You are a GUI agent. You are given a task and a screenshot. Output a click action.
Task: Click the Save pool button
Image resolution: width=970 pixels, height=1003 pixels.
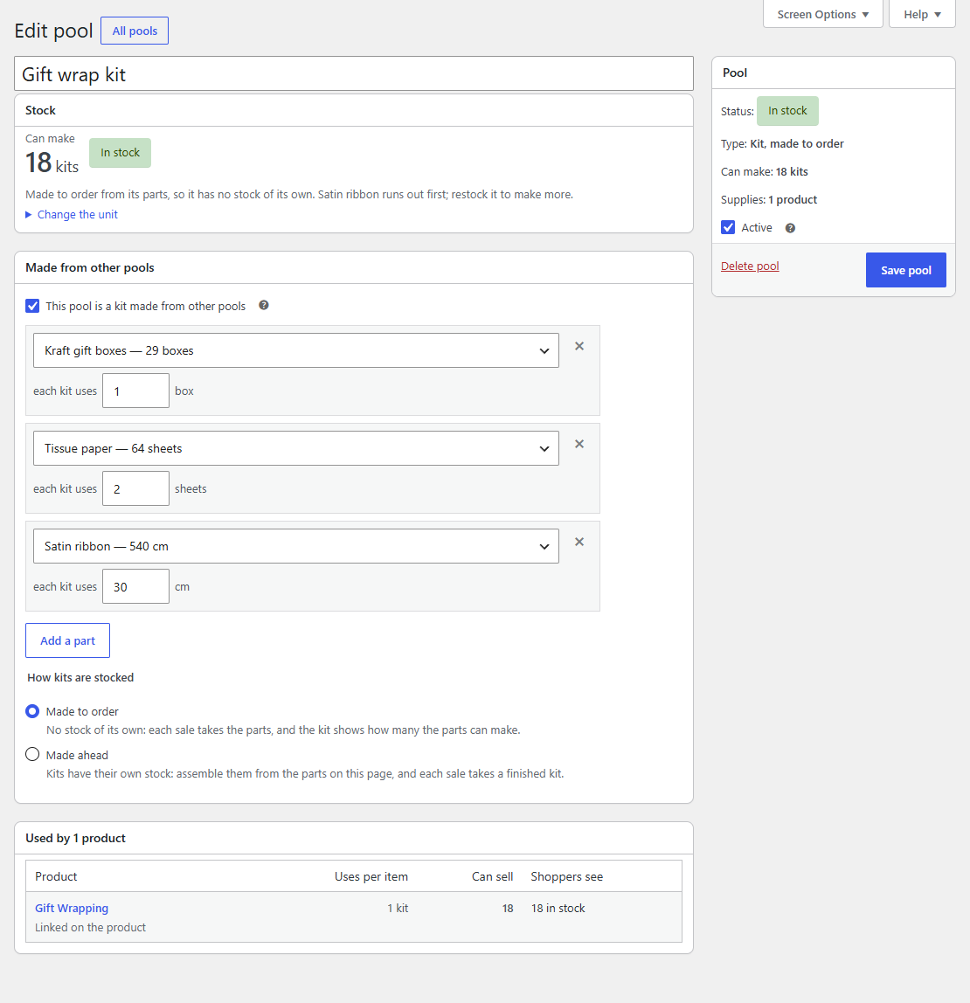[x=906, y=270]
